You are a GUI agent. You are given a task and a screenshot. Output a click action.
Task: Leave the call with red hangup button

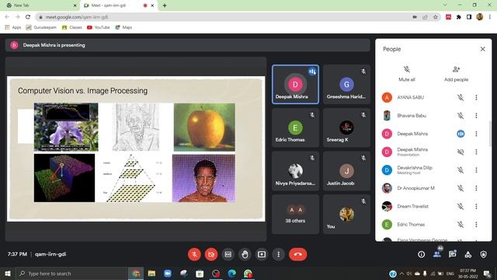(x=297, y=254)
